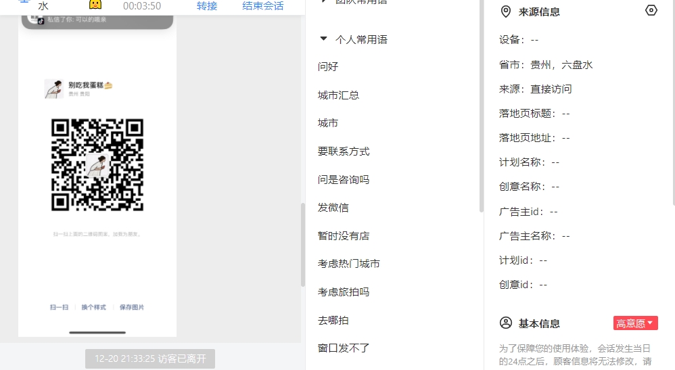Click the 省市: 贵州, 六盘水 row
The width and height of the screenshot is (675, 370).
tap(546, 65)
